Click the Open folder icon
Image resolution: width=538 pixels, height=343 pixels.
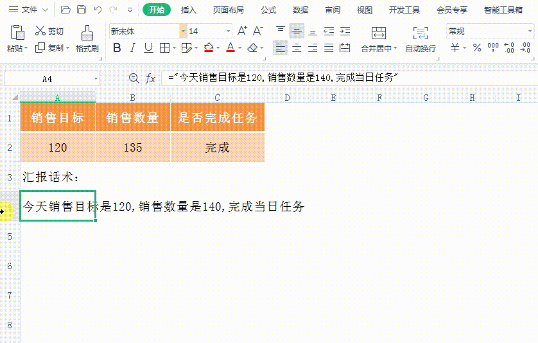[65, 10]
